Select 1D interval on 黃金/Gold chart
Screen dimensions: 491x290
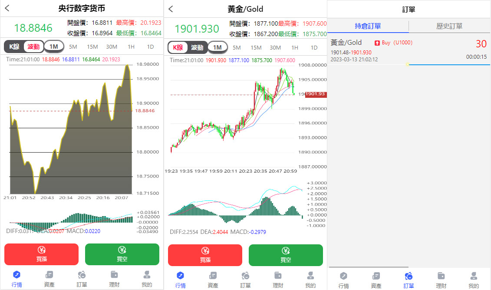(x=314, y=48)
